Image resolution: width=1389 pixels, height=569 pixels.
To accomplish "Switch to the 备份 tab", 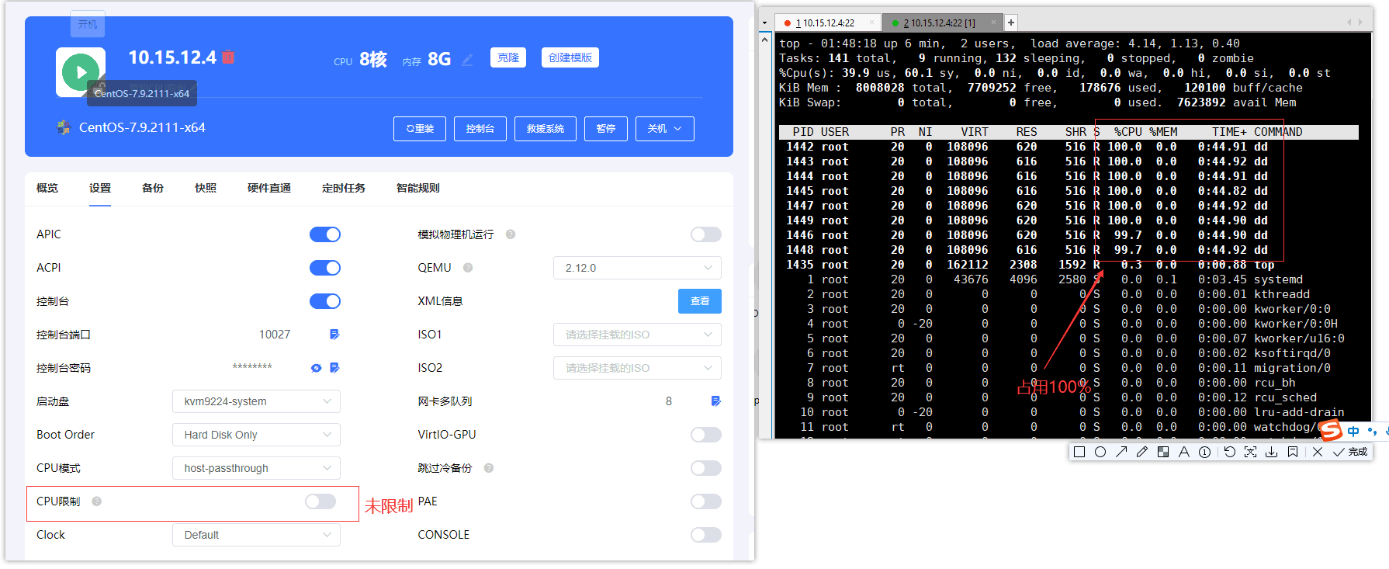I will (x=153, y=188).
